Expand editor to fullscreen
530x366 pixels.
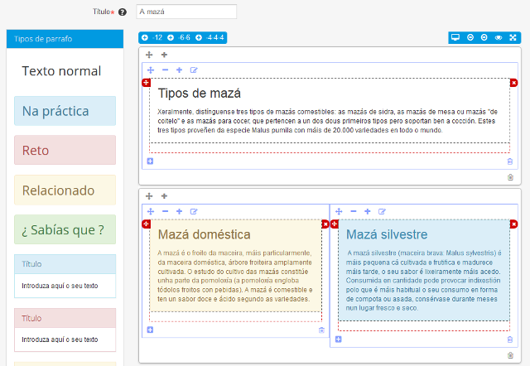(513, 38)
